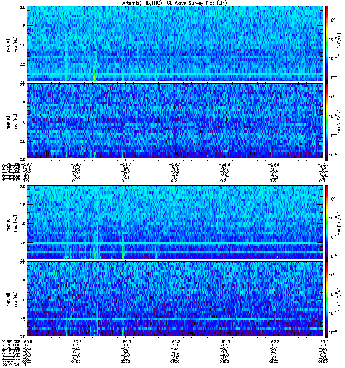Click the plot title "Artemis(THB,THC) FGL Wave Survey Plot (Lin)"
The width and height of the screenshot is (345, 368).
(175, 3)
